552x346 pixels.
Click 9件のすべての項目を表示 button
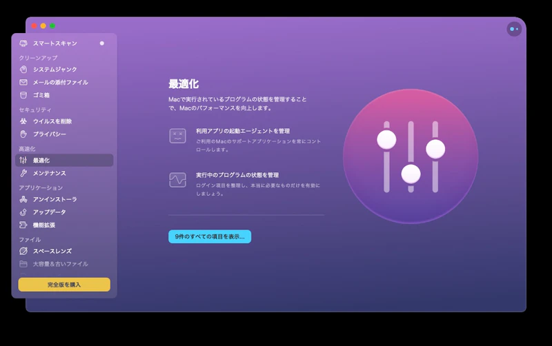(210, 236)
